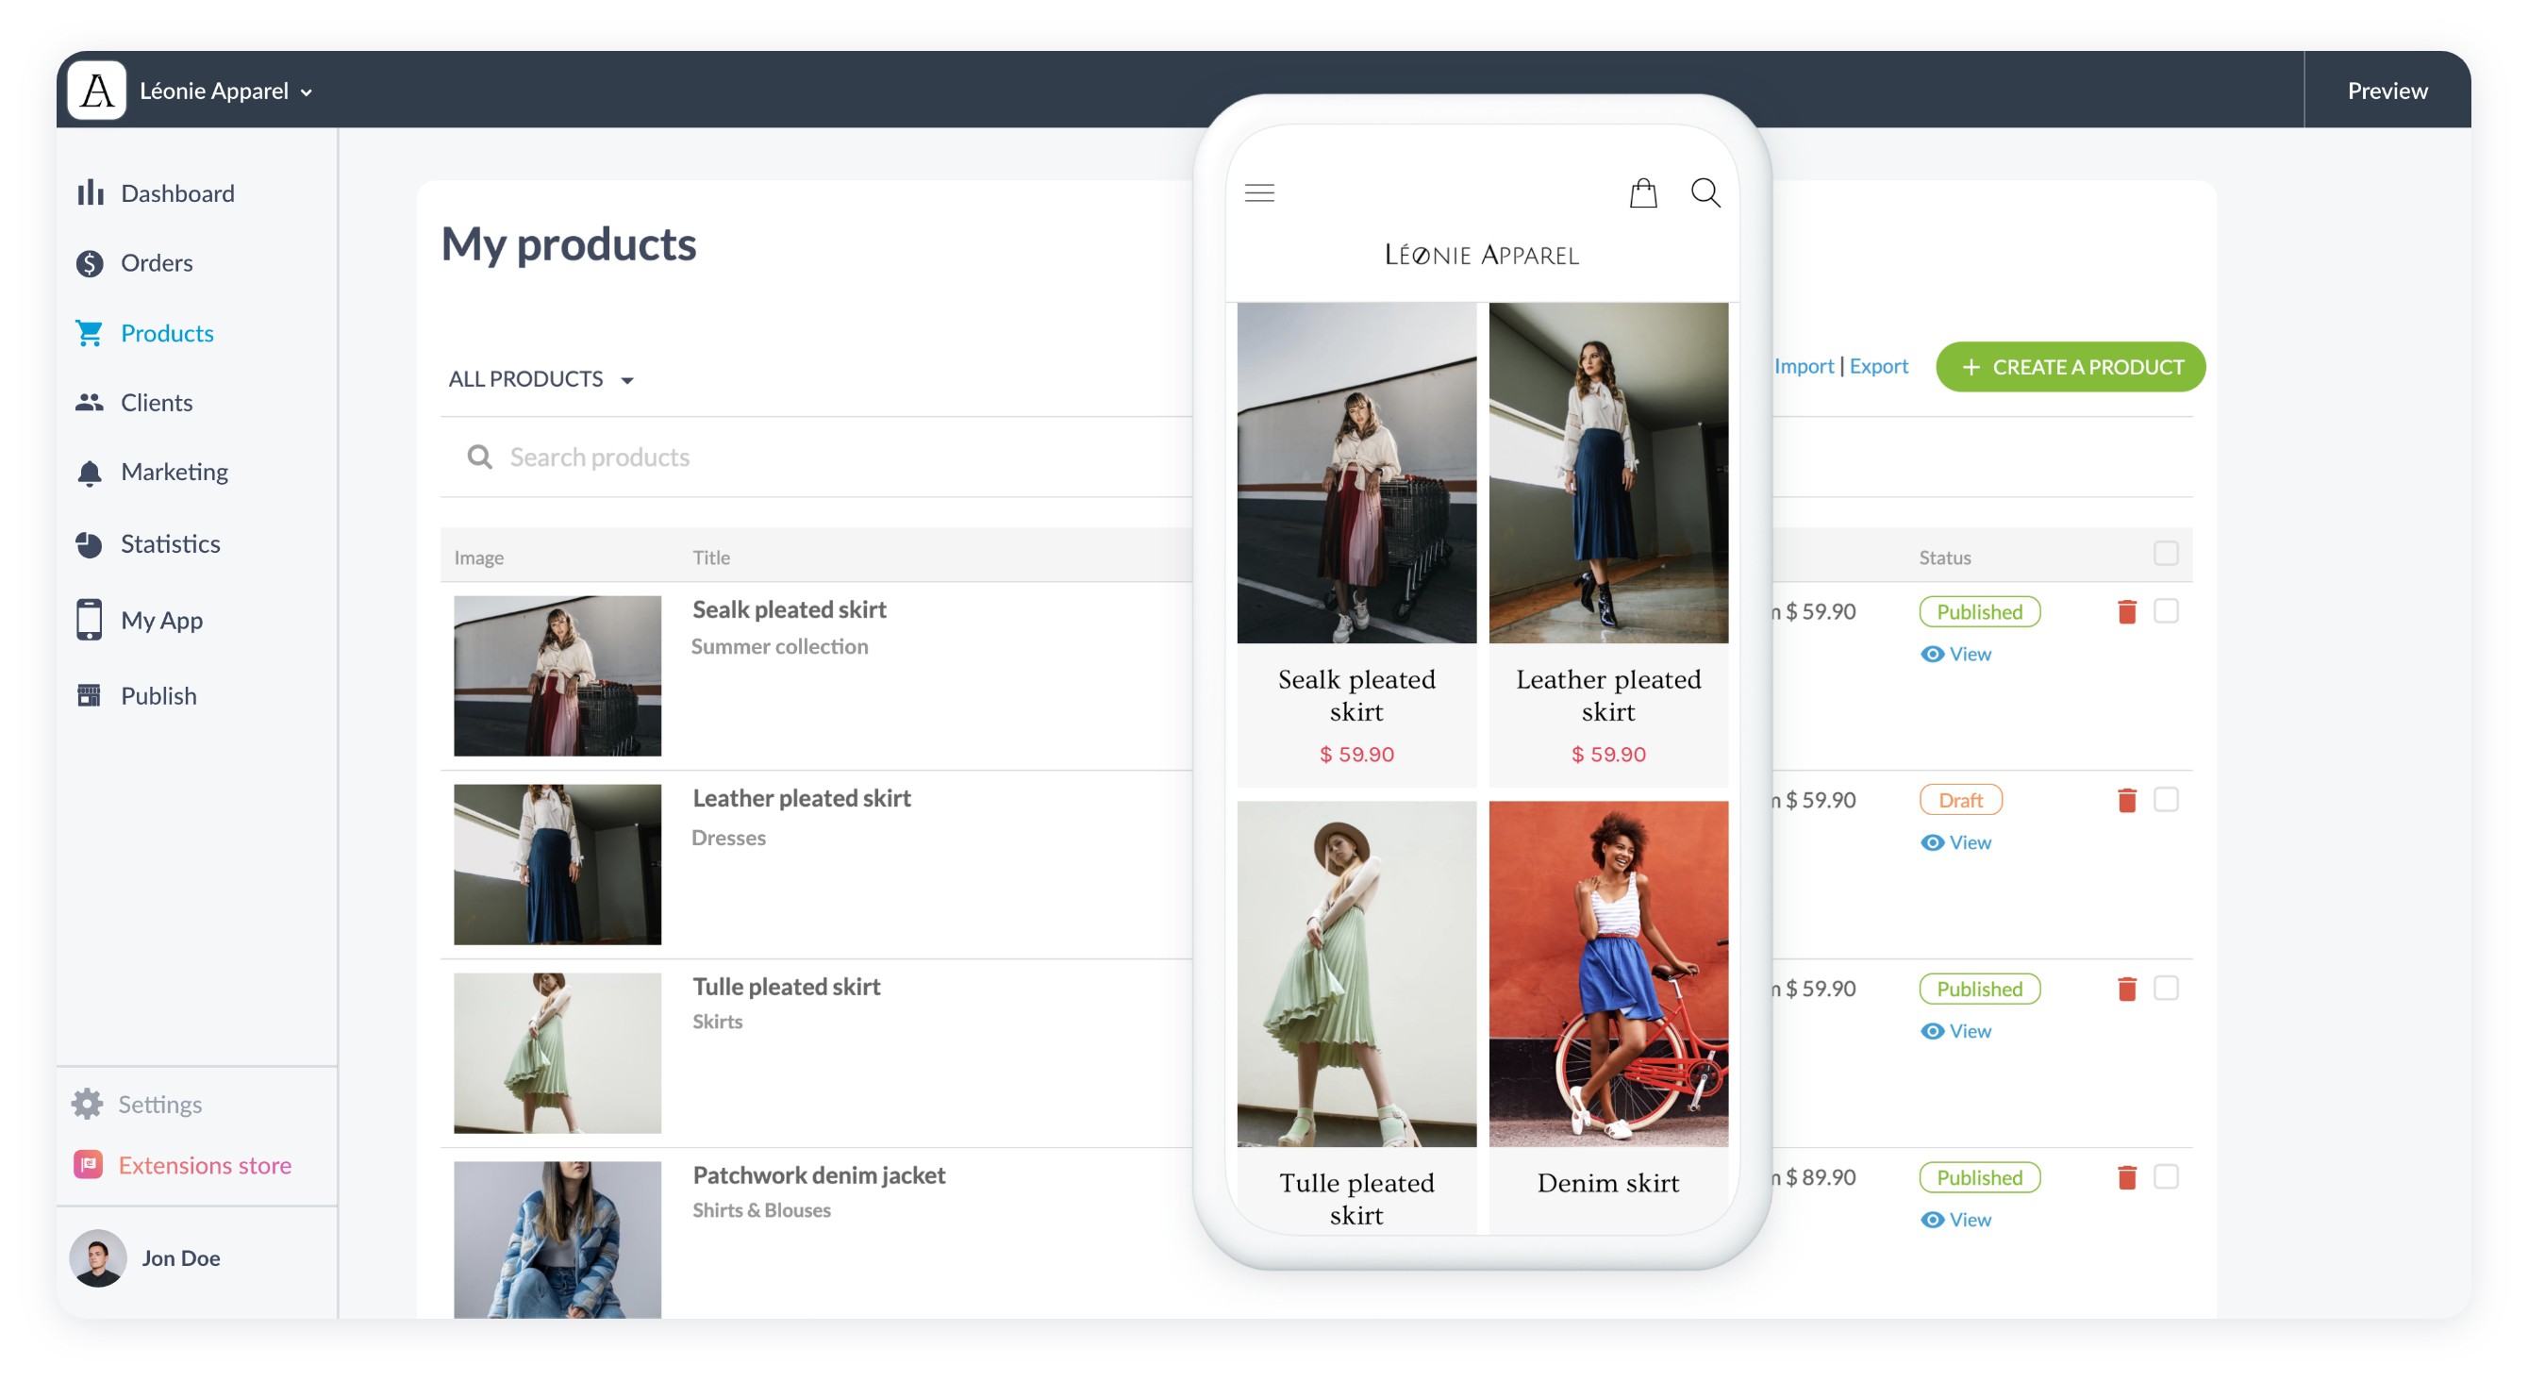Open the Dashboard panel icon
2528x1381 pixels.
pyautogui.click(x=90, y=192)
